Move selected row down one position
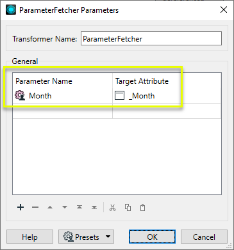The height and width of the screenshot is (250, 234). [x=65, y=207]
